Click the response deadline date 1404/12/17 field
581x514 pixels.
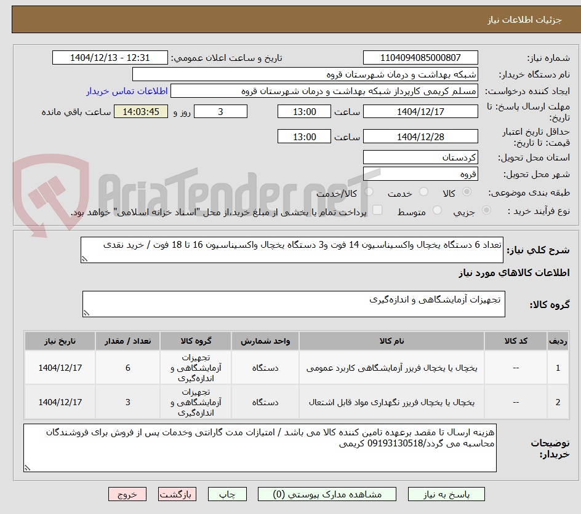tap(420, 111)
